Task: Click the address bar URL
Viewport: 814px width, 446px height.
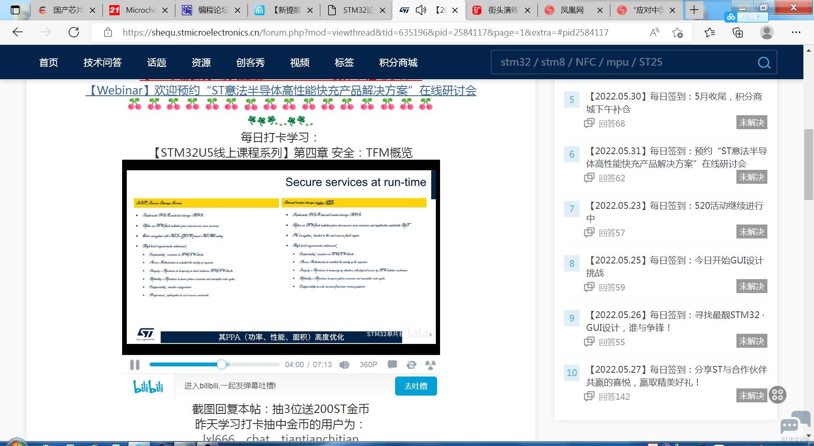Action: click(365, 33)
